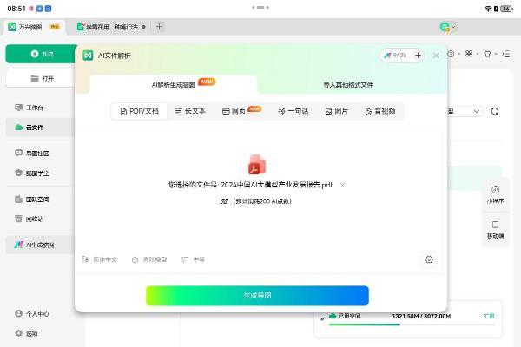This screenshot has width=521, height=347.
Task: Open the history clock icon dropdown
Action: click(x=453, y=54)
